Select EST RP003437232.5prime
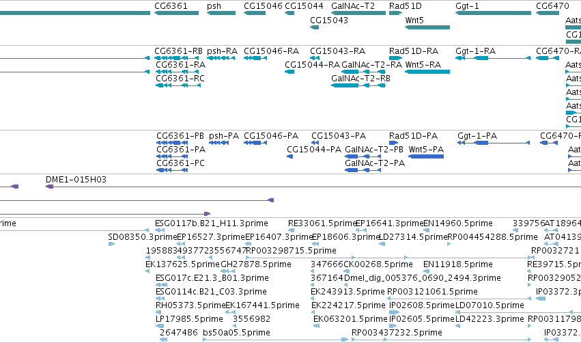Screen dimensions: 581x343 point(397,333)
